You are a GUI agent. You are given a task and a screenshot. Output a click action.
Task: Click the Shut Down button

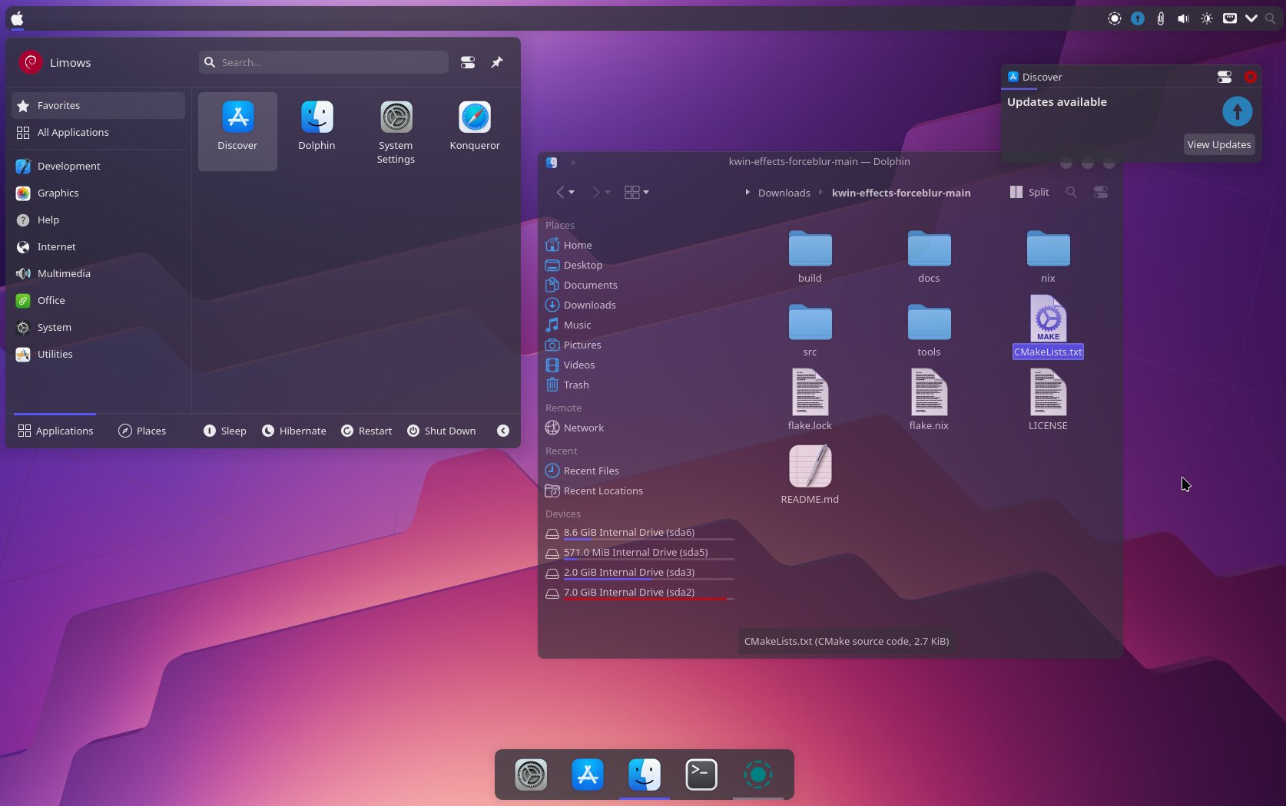[x=441, y=431]
